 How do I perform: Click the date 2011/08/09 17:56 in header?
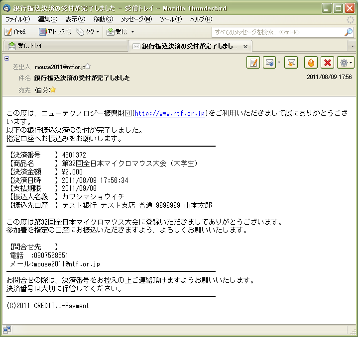(329, 77)
